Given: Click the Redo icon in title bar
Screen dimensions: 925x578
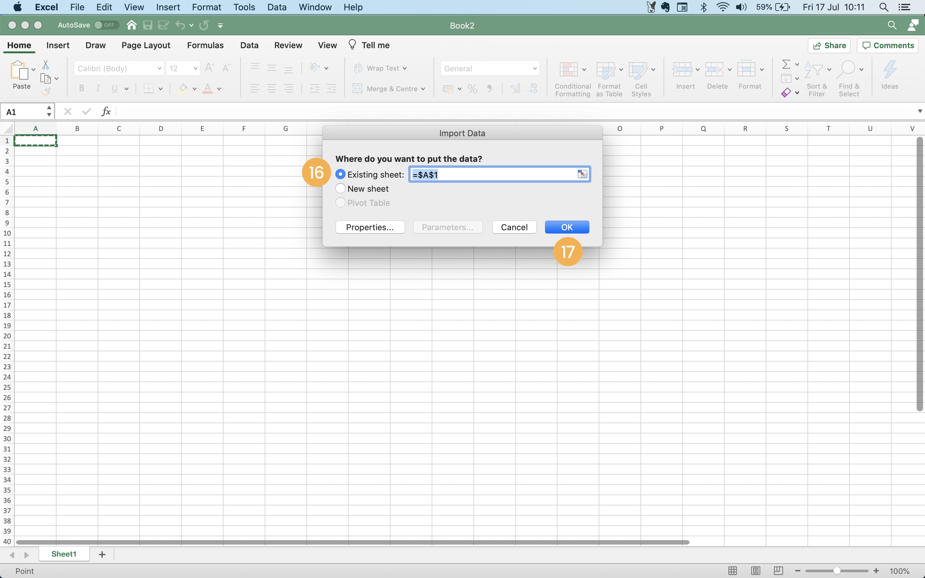Looking at the screenshot, I should [204, 25].
